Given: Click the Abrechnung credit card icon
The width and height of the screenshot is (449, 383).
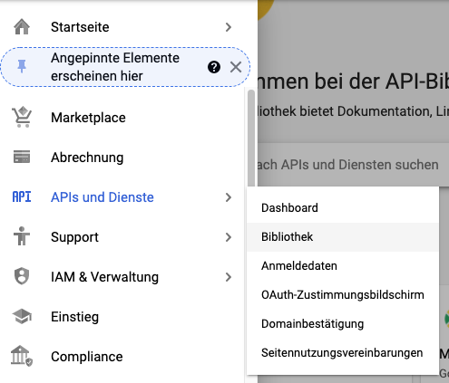Looking at the screenshot, I should [x=22, y=157].
